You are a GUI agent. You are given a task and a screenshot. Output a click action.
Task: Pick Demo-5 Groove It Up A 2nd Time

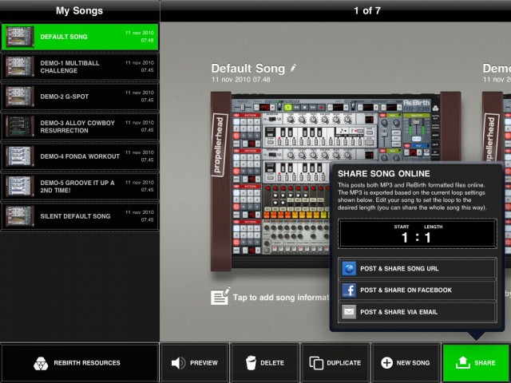coord(80,186)
